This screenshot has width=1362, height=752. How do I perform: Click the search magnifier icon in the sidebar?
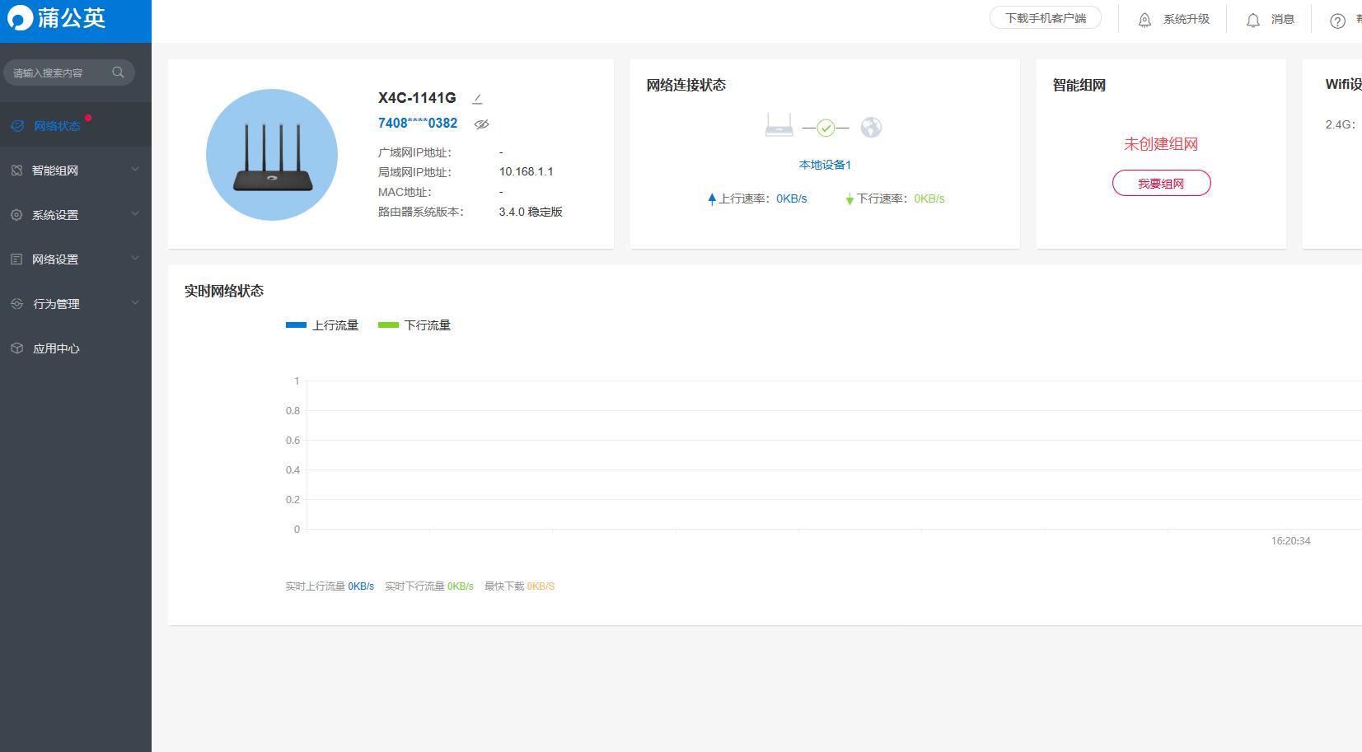tap(118, 72)
